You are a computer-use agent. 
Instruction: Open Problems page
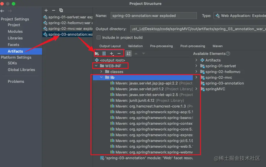tap(16, 81)
